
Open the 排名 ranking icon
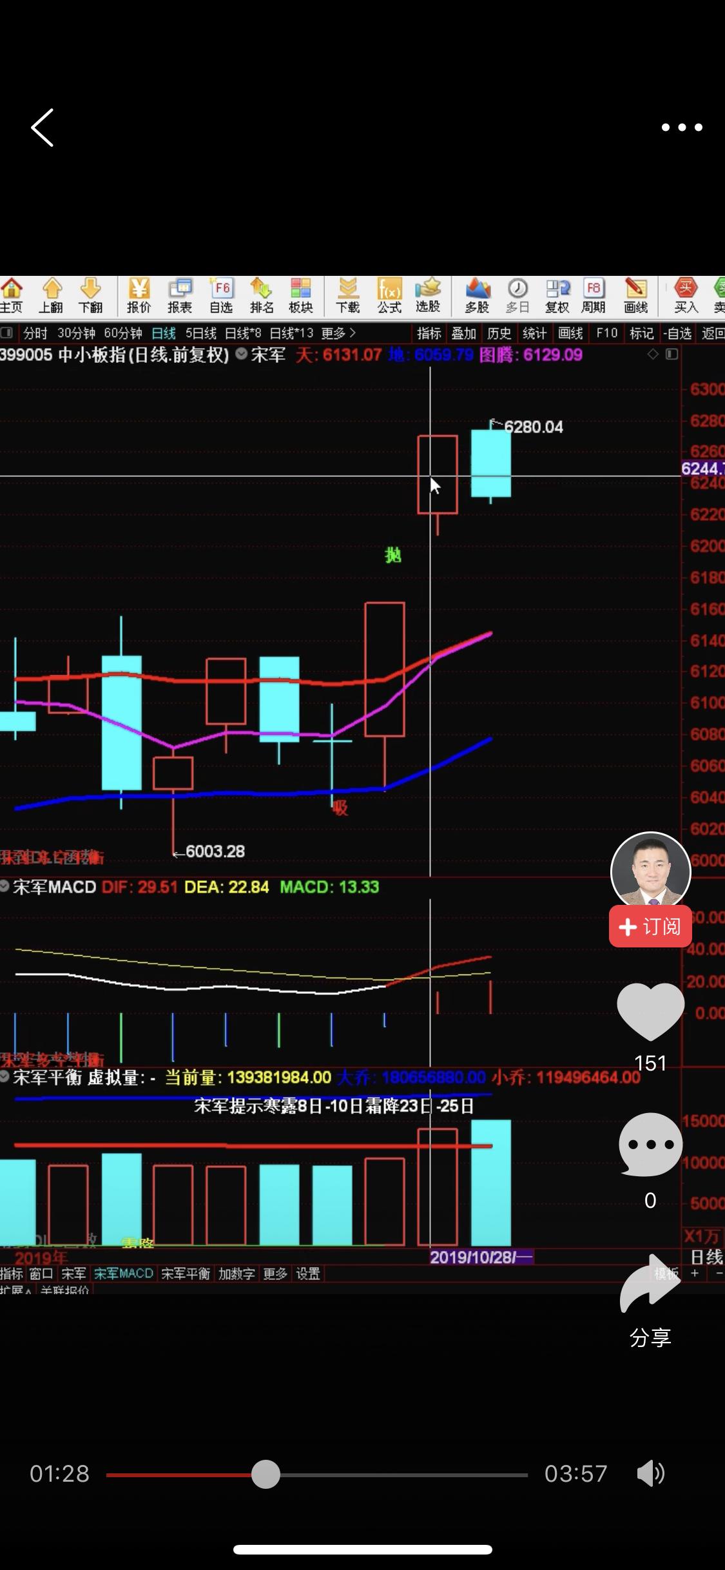261,296
